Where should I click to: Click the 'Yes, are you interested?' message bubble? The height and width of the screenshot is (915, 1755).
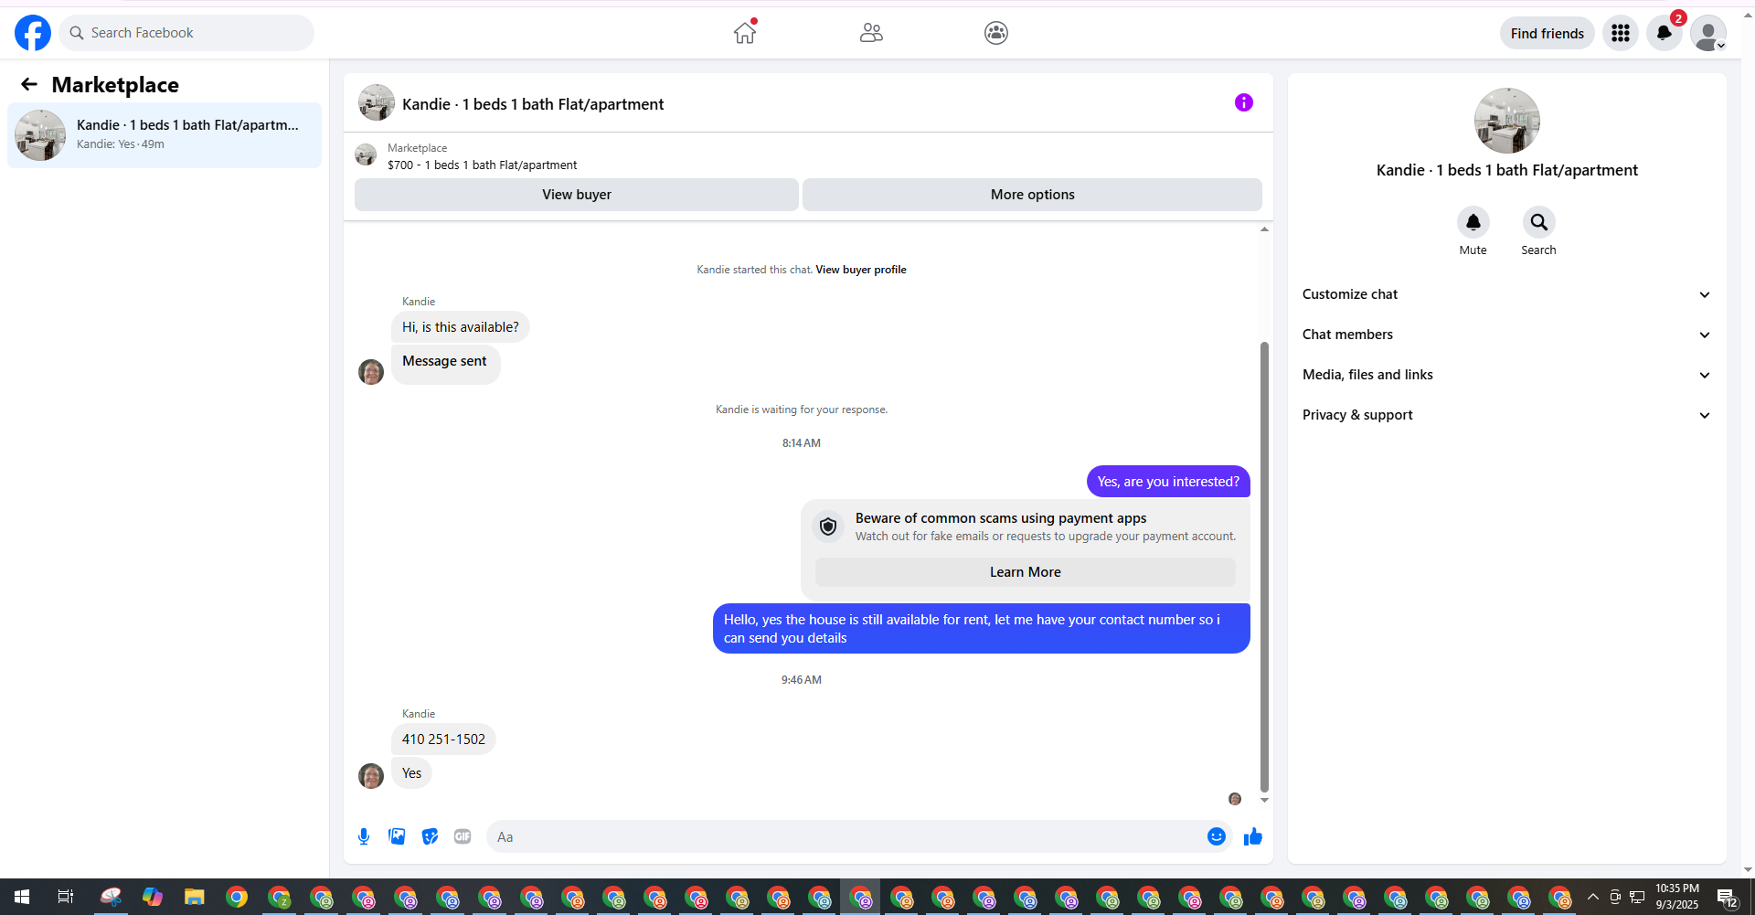coord(1168,482)
